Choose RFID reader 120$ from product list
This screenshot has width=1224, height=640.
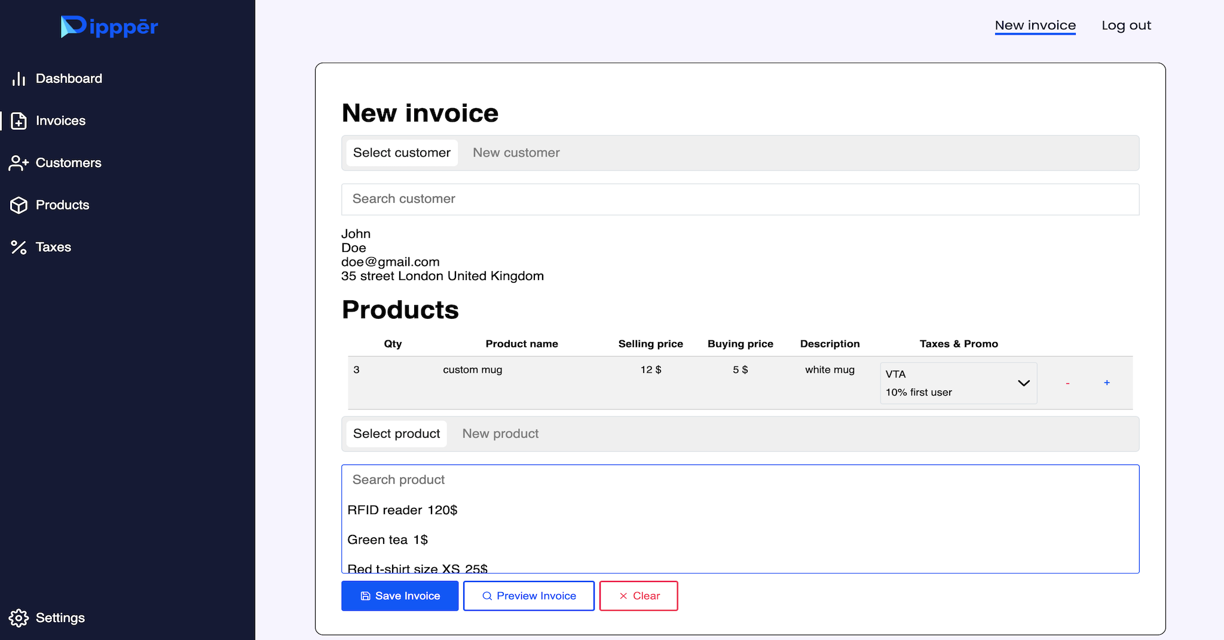click(402, 510)
